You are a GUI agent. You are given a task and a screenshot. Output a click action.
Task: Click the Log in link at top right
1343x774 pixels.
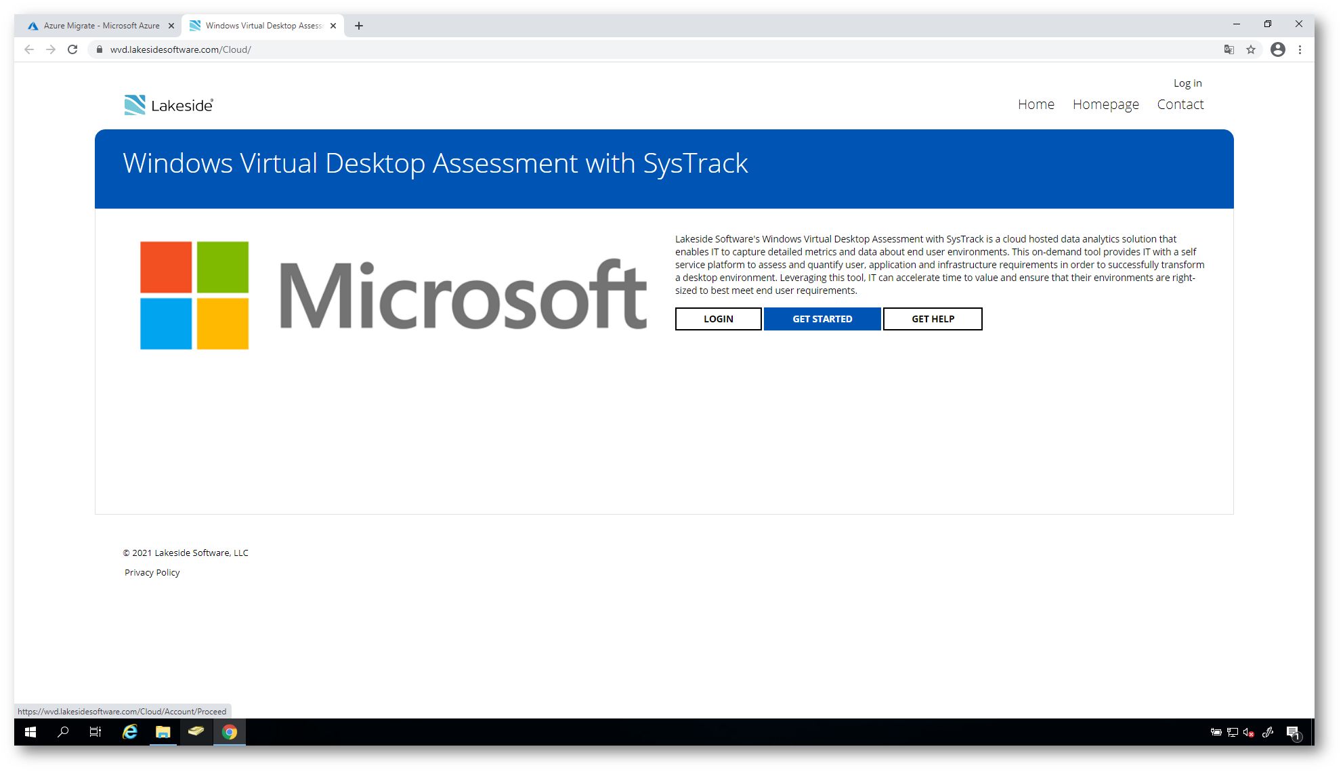pos(1188,83)
